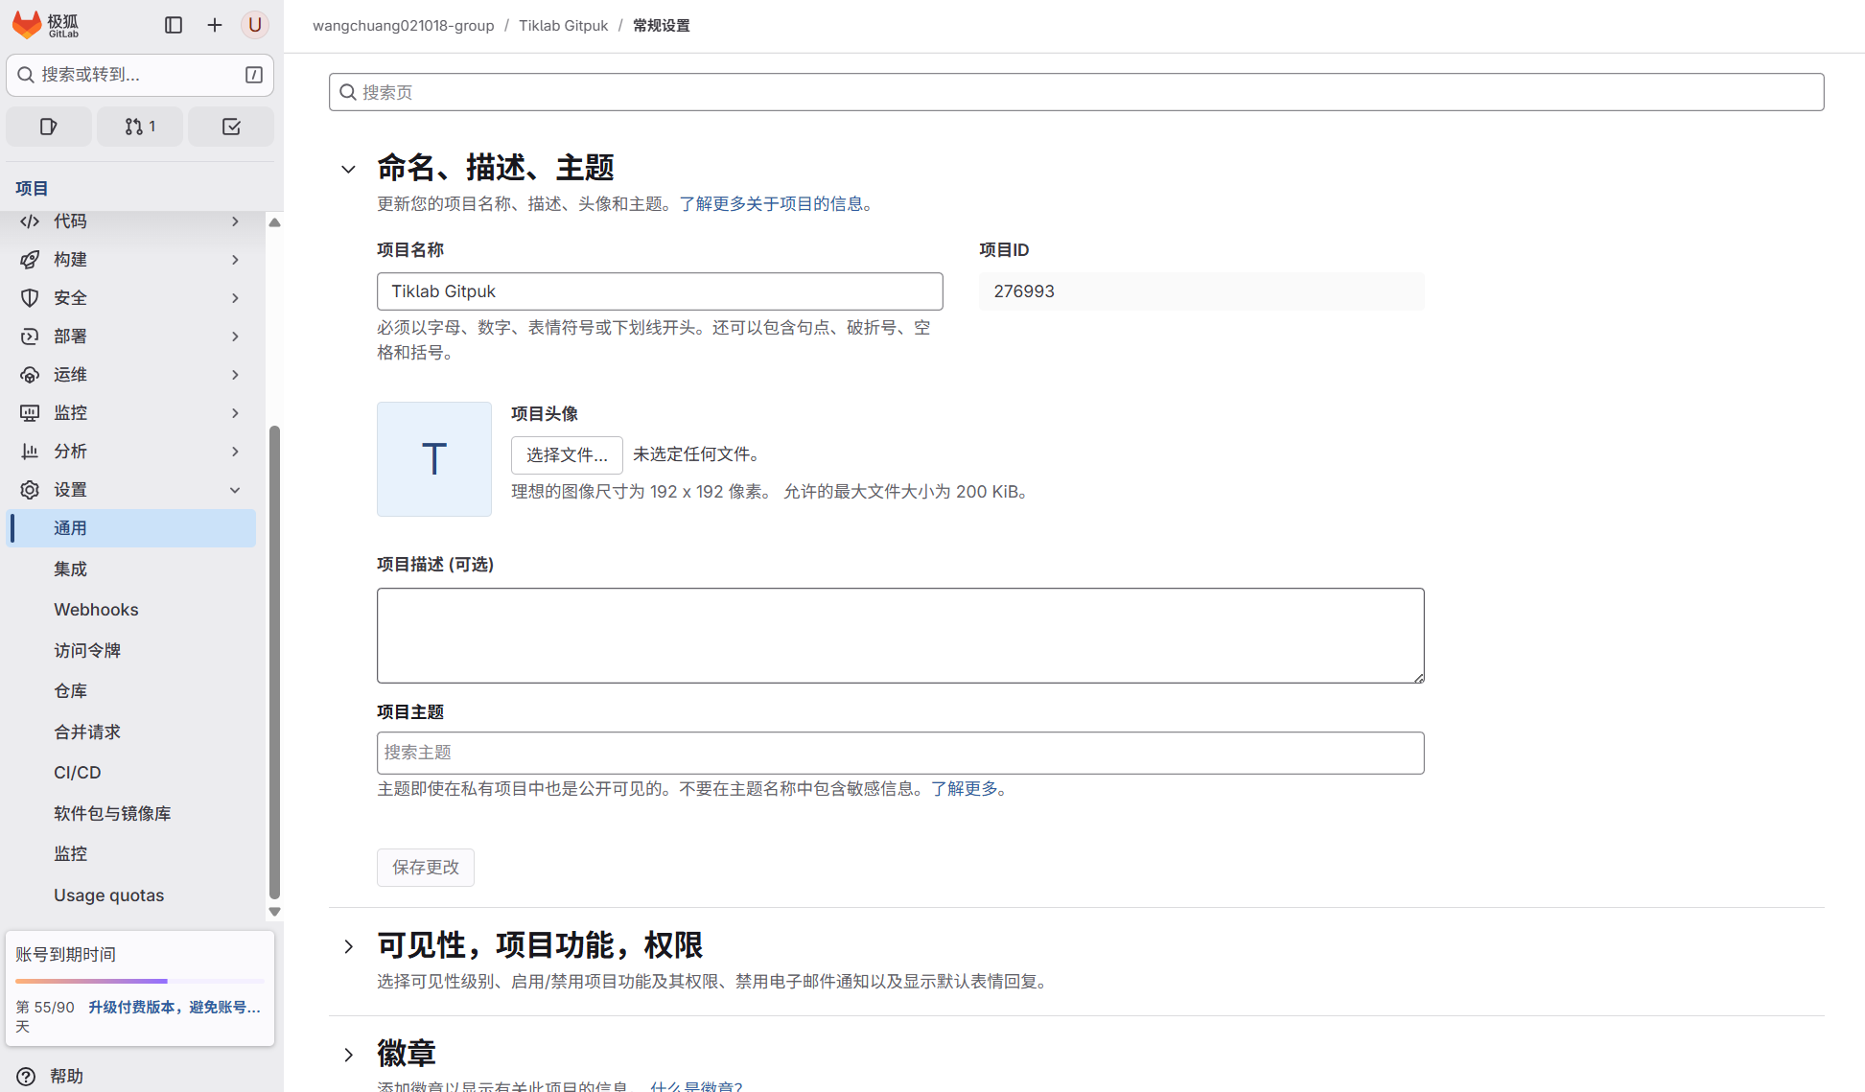The image size is (1865, 1092).
Task: Open the CI/CD settings entry
Action: pos(77,772)
